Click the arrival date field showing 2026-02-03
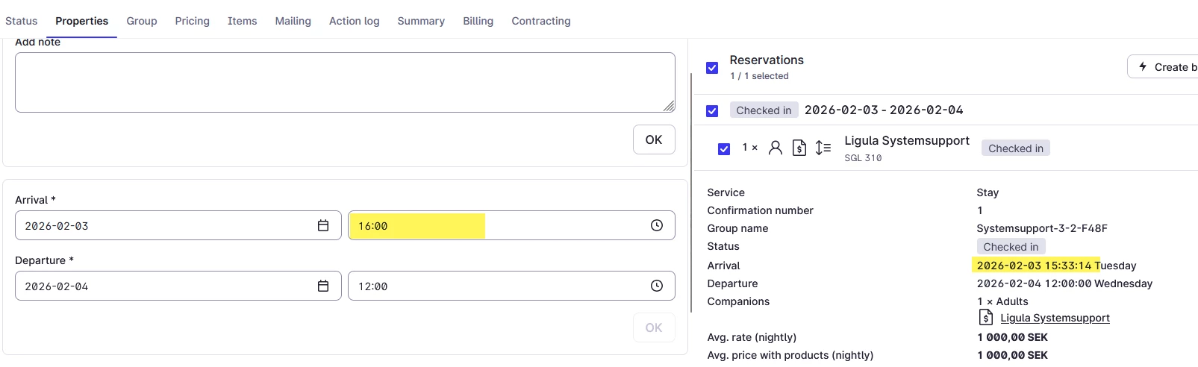Screen dimensions: 1198x367 (x=164, y=225)
